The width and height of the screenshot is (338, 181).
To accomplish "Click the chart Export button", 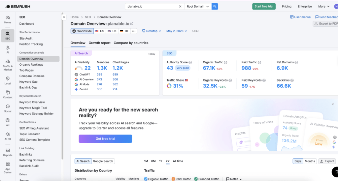I will (x=327, y=161).
